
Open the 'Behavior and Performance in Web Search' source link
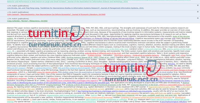click(x=68, y=1)
